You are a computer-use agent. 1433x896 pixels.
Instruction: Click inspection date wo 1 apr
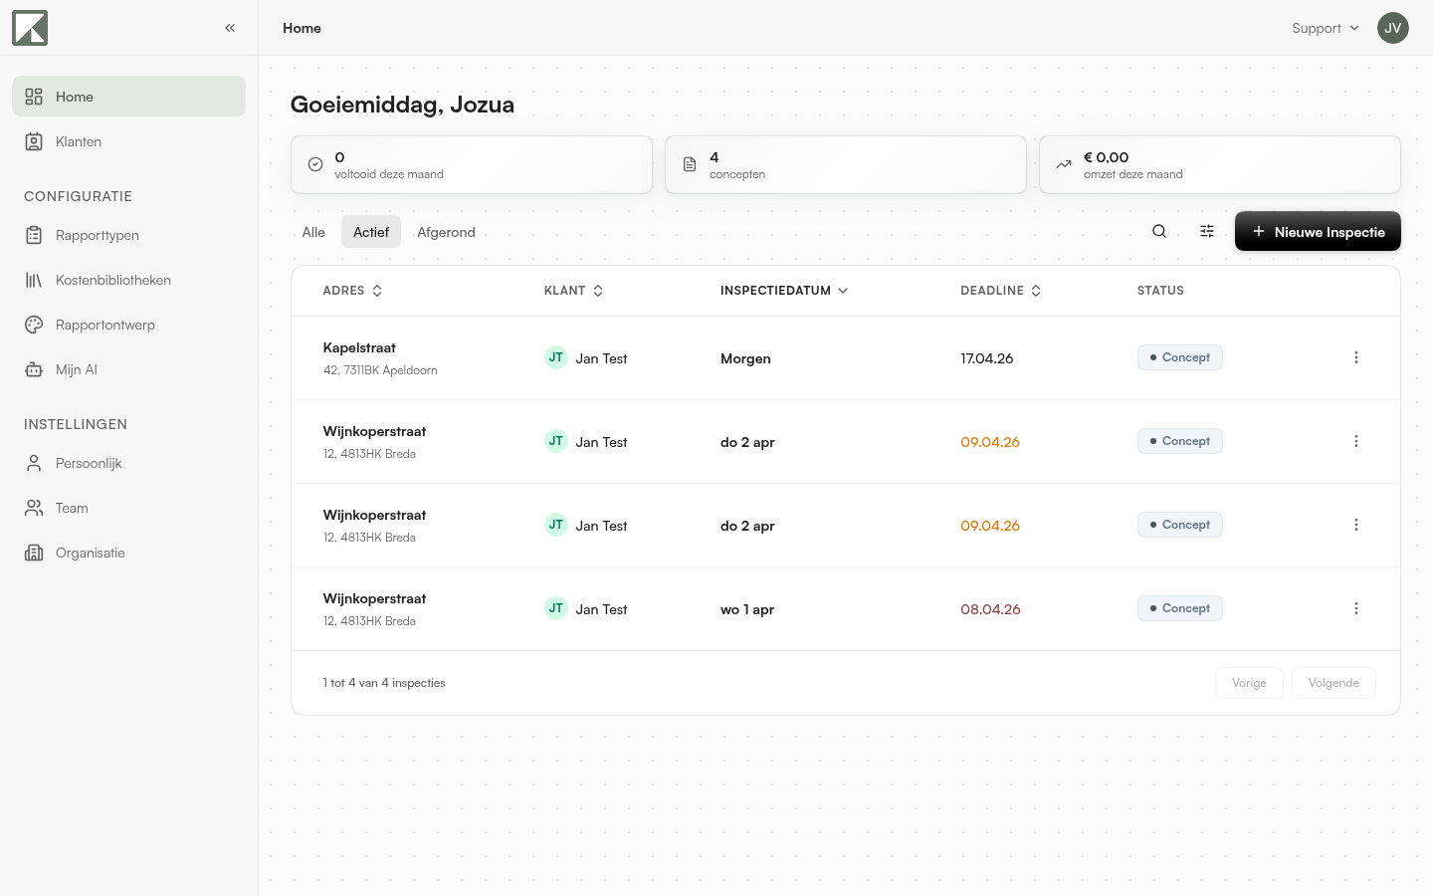[x=747, y=609]
